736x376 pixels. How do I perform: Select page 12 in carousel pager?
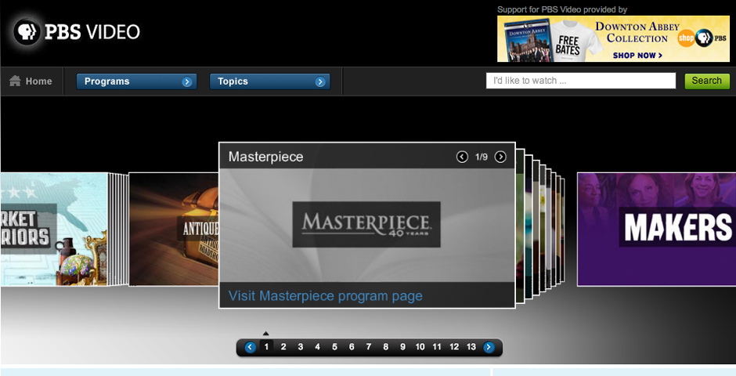pos(454,347)
